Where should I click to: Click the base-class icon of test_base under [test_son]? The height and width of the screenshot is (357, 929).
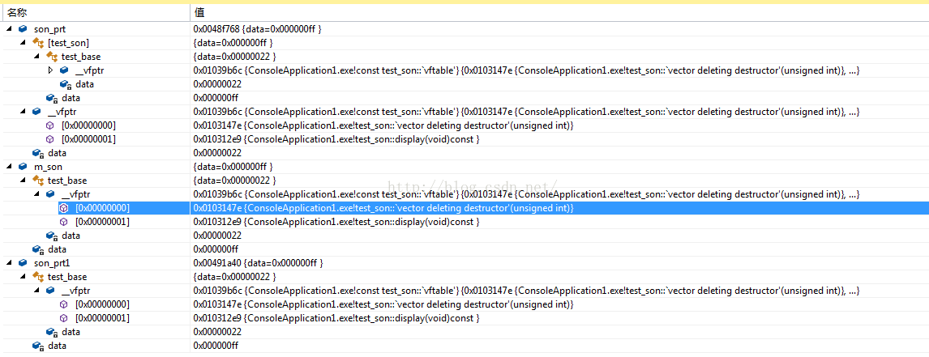pyautogui.click(x=52, y=57)
